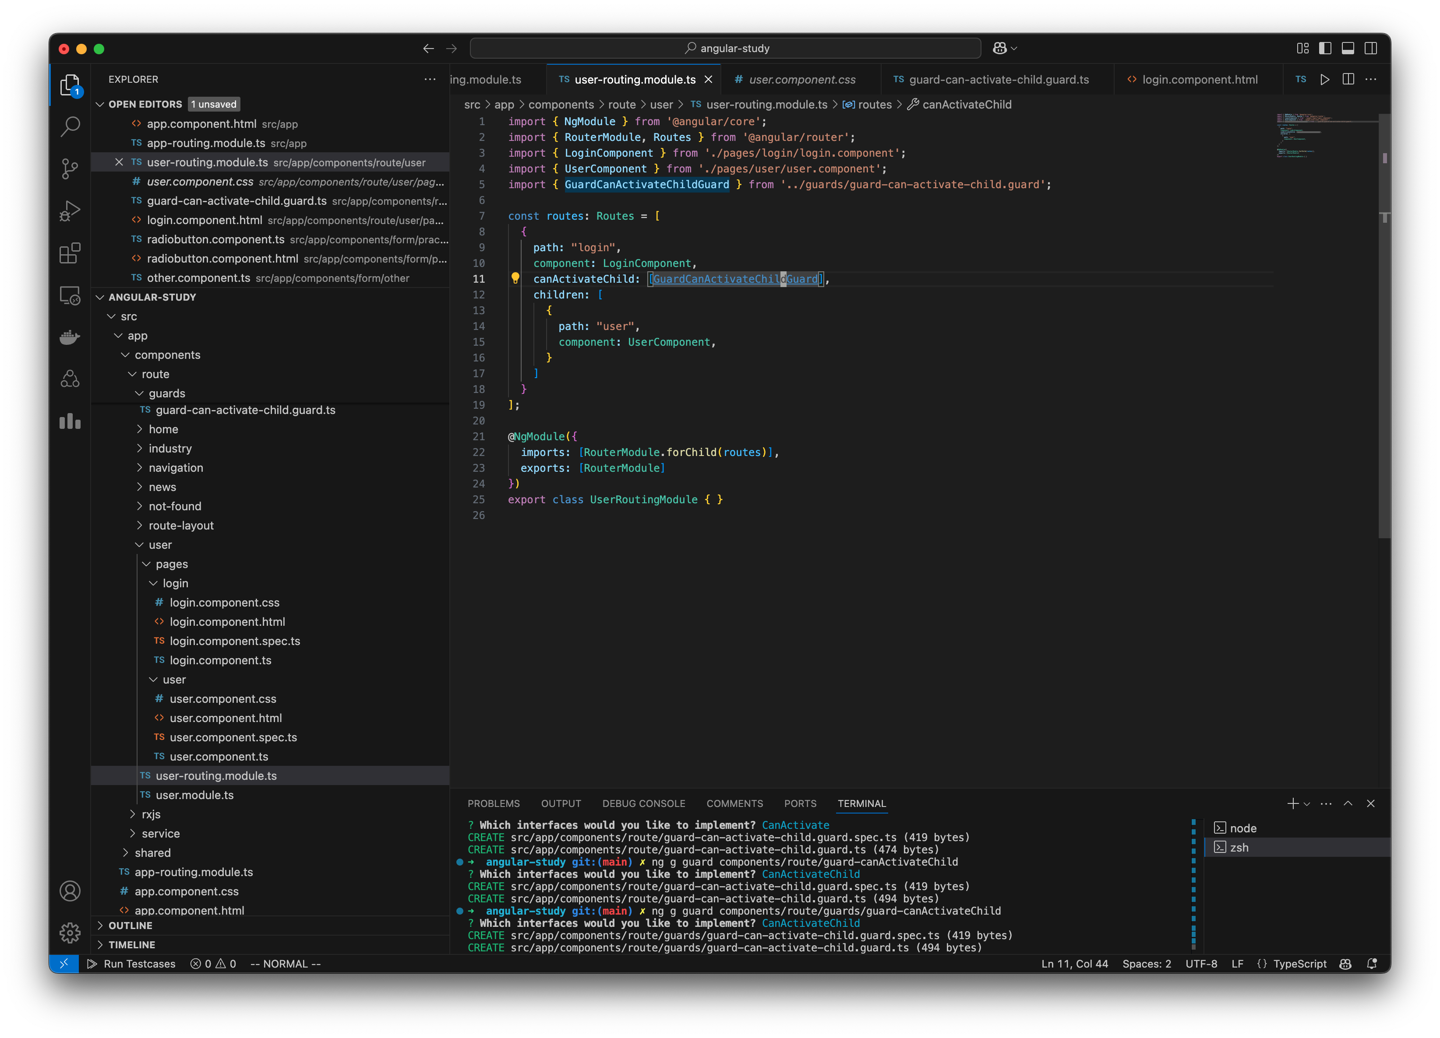This screenshot has width=1440, height=1038.
Task: Click the lightbulb code action on line 11
Action: pos(515,278)
